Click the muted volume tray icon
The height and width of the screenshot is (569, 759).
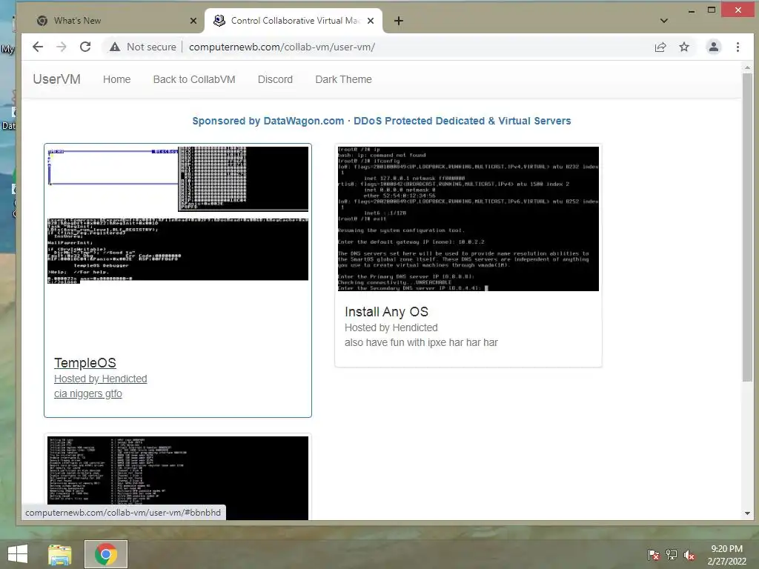coord(689,555)
